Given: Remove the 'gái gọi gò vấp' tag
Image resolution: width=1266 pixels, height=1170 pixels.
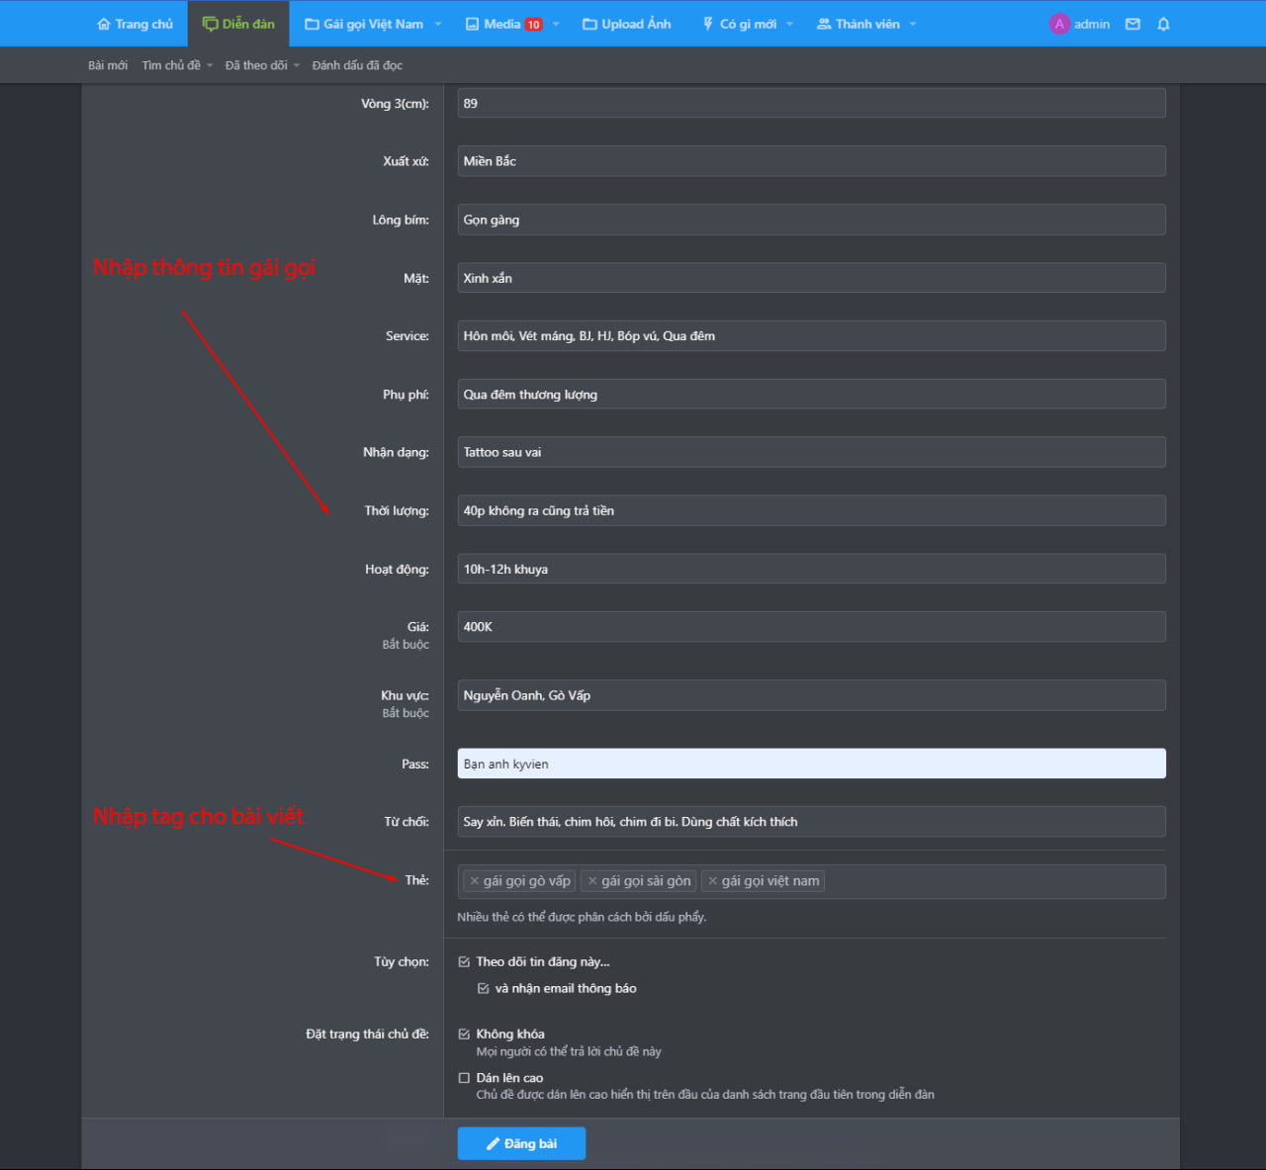Looking at the screenshot, I should (475, 881).
